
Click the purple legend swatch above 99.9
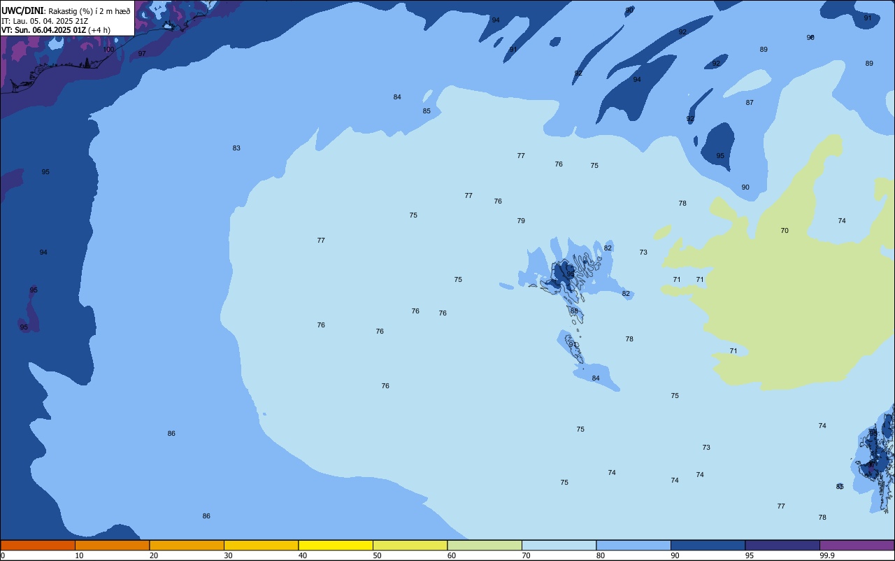tap(857, 545)
